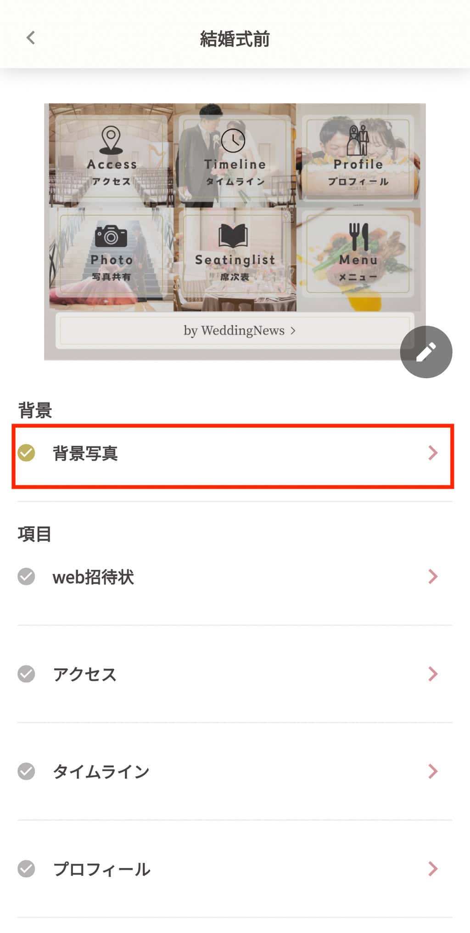Tap the back arrow in the header
470x933 pixels.
coord(31,38)
